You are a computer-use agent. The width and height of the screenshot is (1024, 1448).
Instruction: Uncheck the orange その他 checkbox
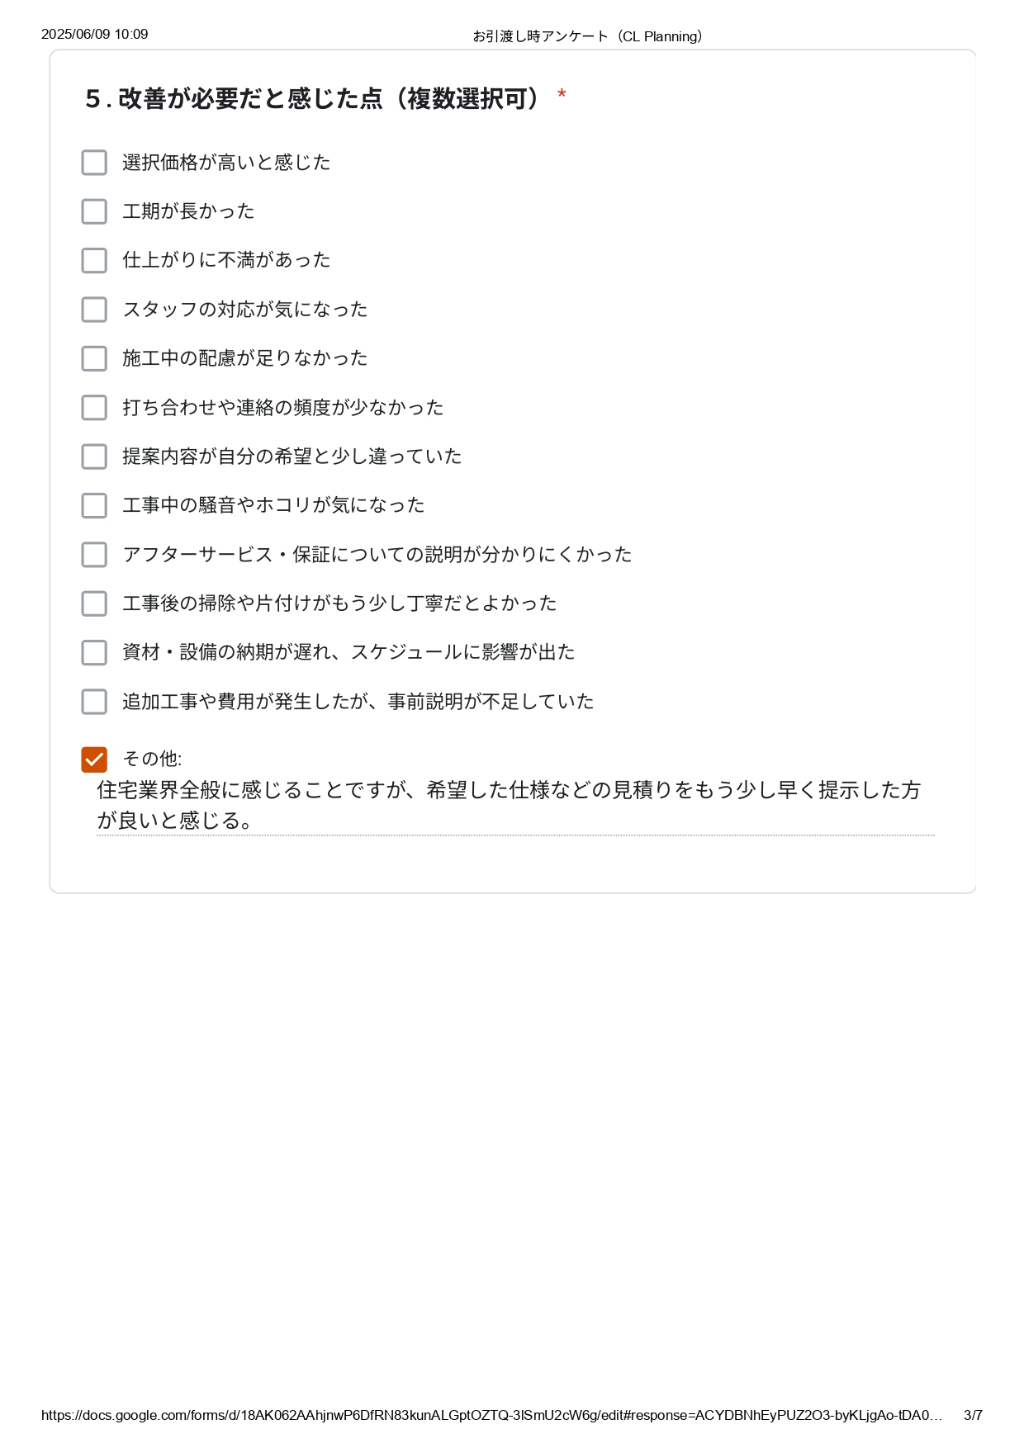94,759
